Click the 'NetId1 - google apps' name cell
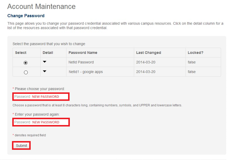Screen dimensions: 232x160 click(x=86, y=72)
